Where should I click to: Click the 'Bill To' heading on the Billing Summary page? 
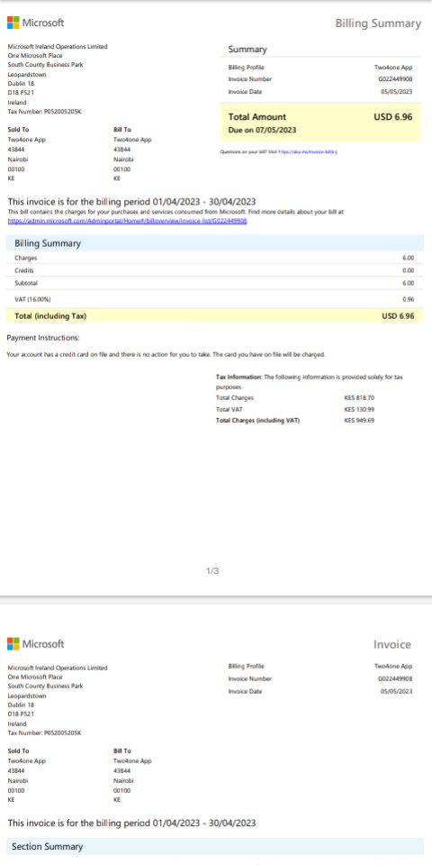coord(122,130)
